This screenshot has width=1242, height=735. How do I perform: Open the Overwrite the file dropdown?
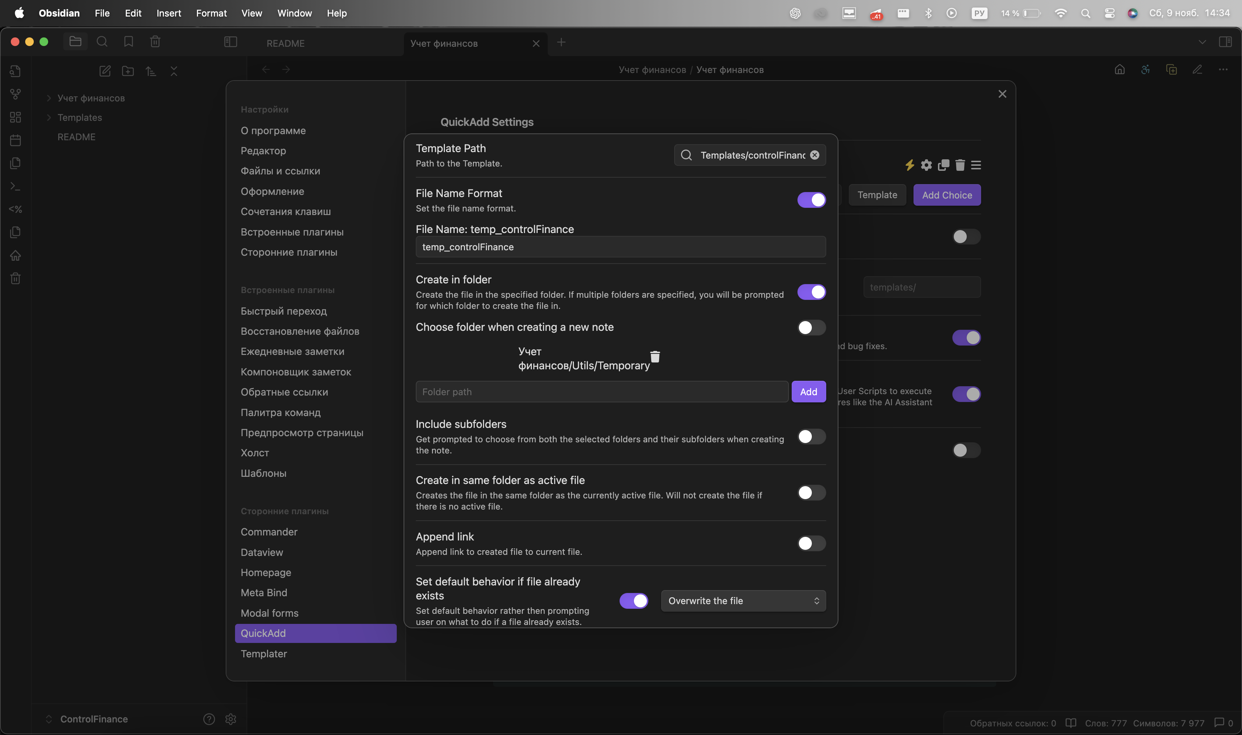743,601
